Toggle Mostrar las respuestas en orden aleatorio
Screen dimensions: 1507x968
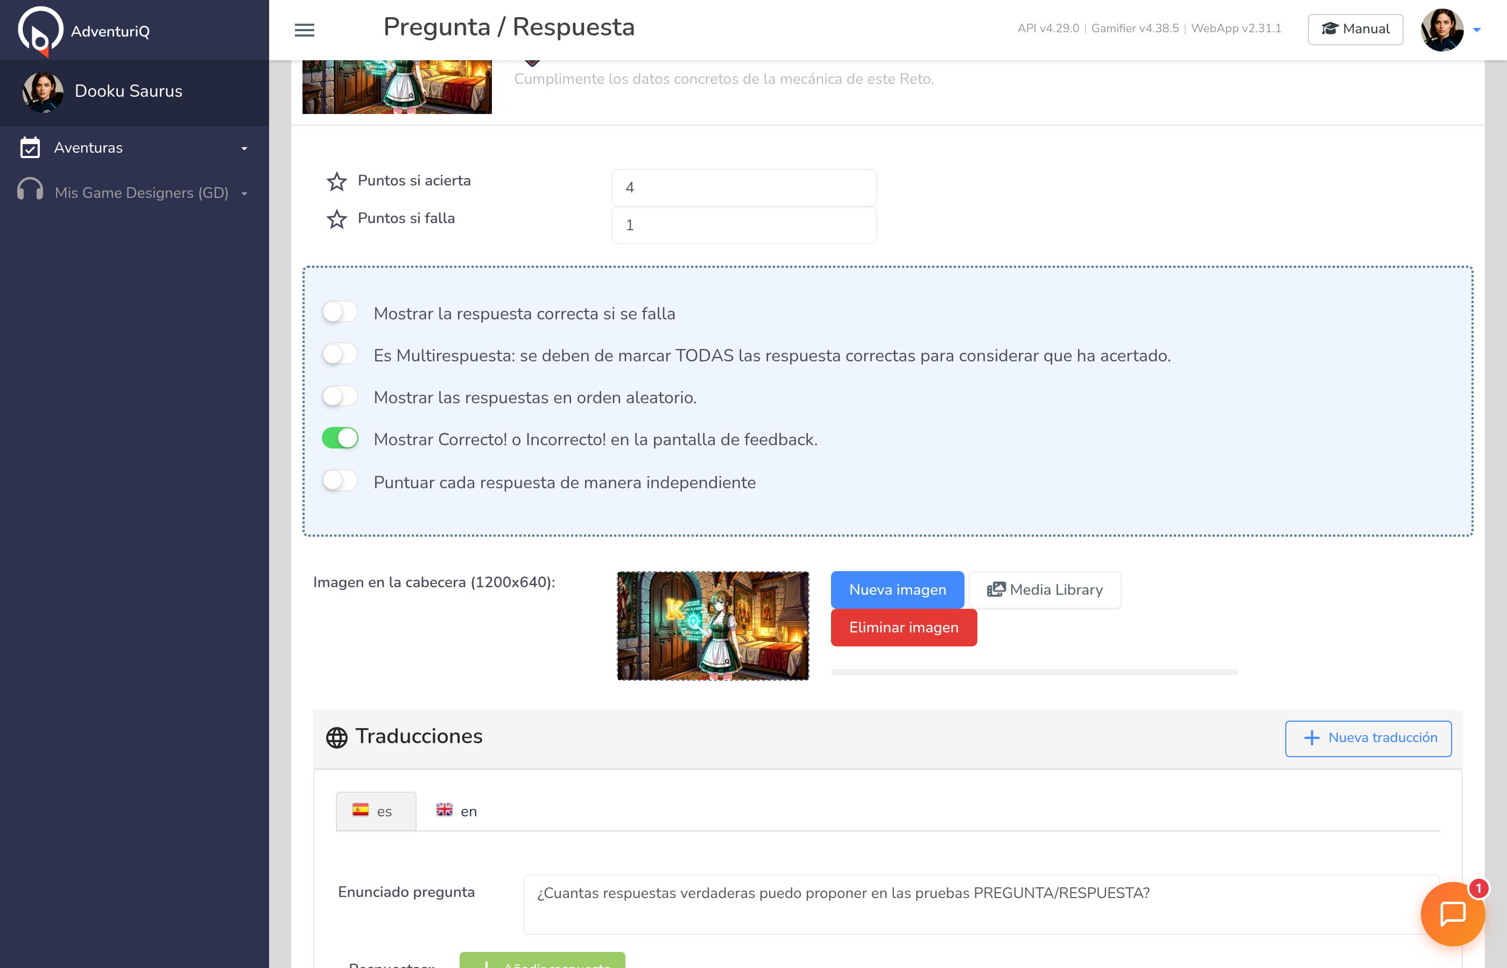pos(340,397)
